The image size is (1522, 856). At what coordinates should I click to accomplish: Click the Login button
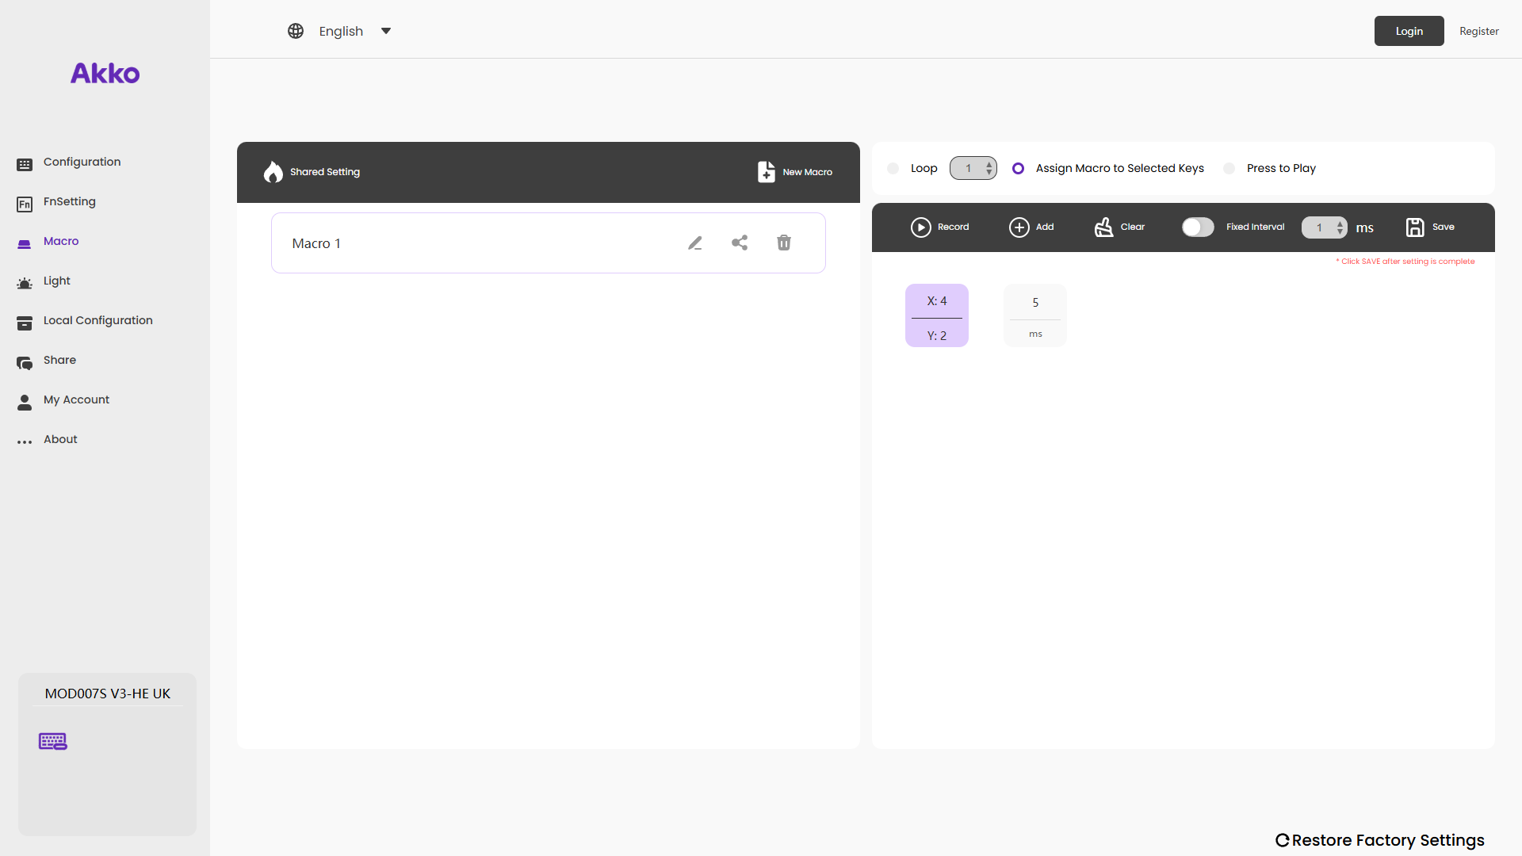1409,31
